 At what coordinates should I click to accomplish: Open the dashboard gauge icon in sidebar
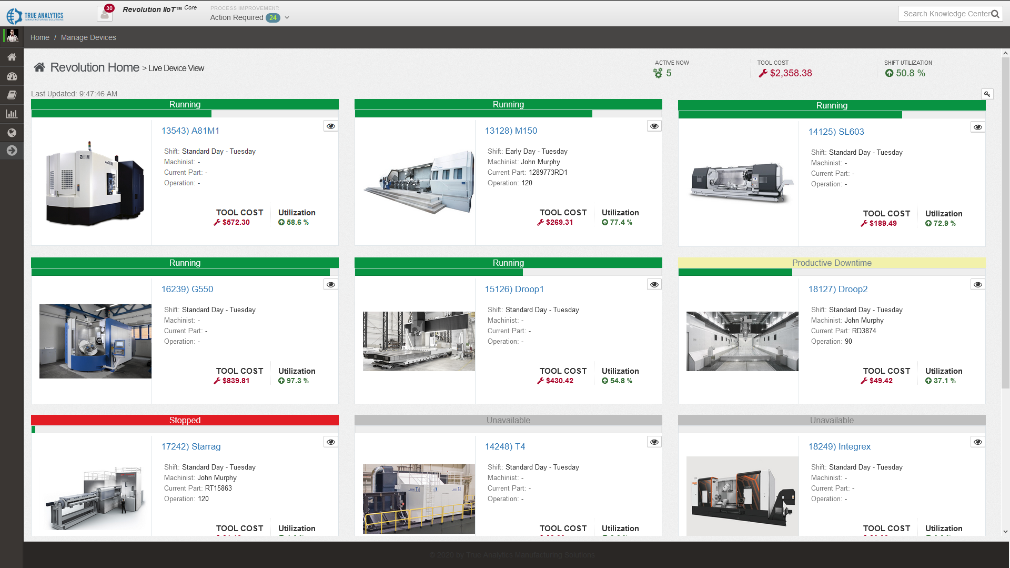(12, 76)
